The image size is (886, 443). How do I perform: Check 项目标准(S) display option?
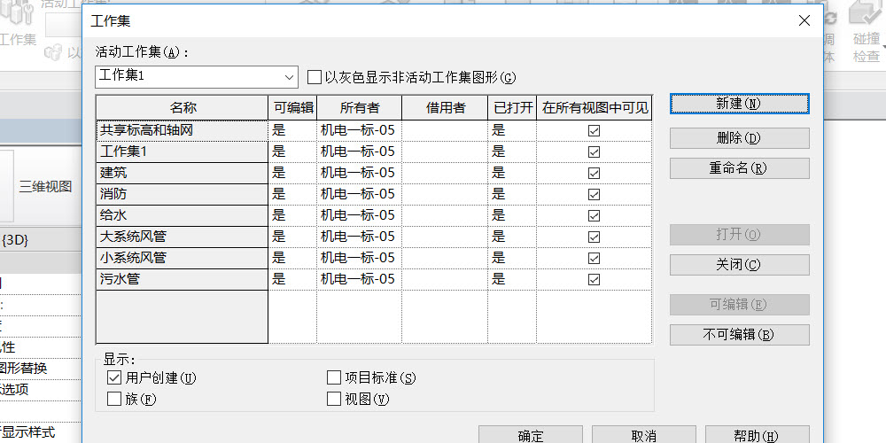[x=334, y=377]
